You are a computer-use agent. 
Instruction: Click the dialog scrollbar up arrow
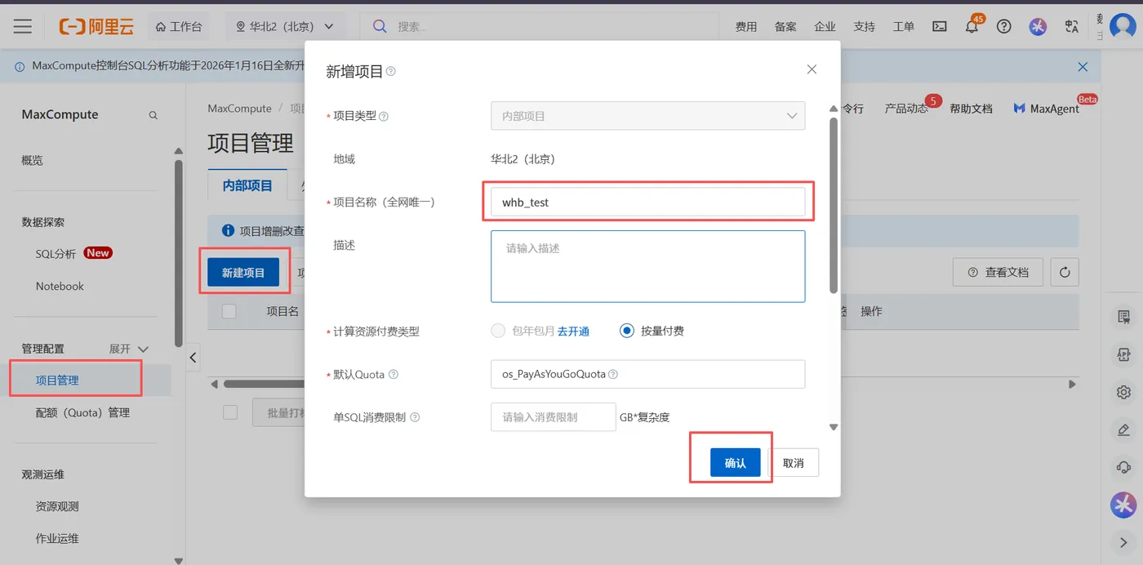point(834,109)
